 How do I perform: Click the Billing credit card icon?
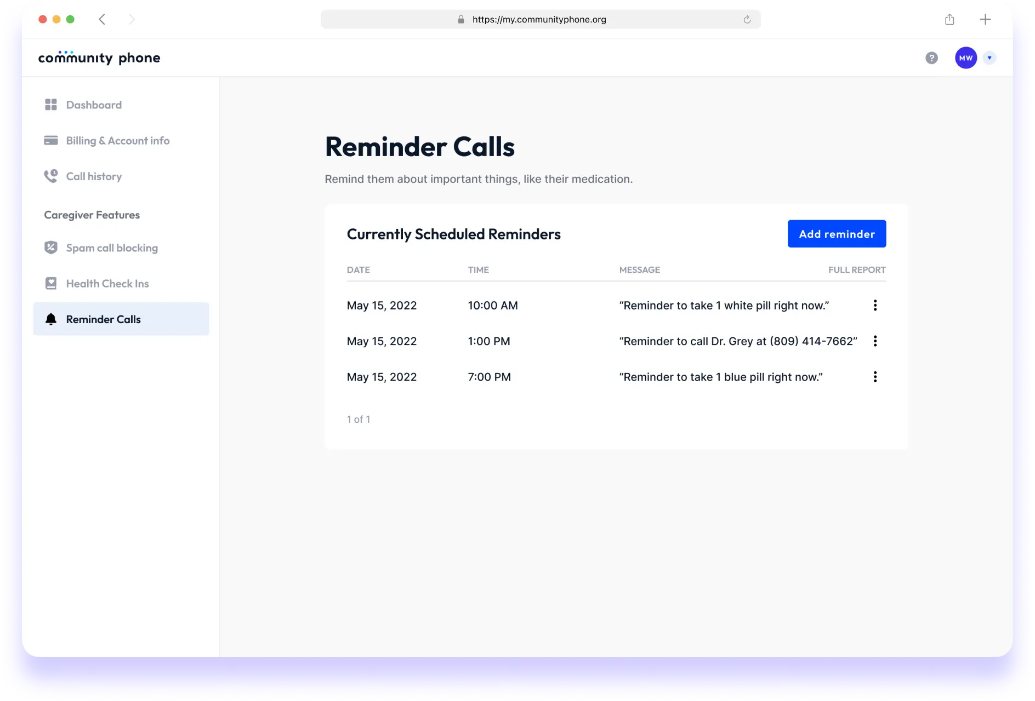tap(51, 141)
